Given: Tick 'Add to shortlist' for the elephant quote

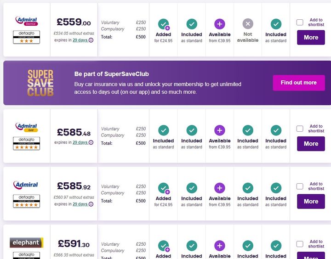Looking at the screenshot, I should pos(300,244).
